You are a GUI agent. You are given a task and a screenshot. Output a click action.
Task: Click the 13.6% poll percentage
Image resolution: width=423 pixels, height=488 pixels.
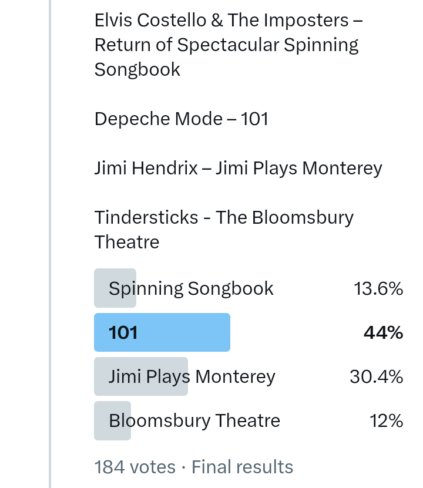tap(378, 288)
